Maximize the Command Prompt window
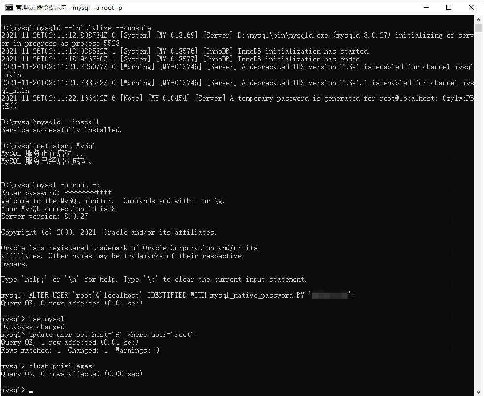This screenshot has width=484, height=396. 449,8
